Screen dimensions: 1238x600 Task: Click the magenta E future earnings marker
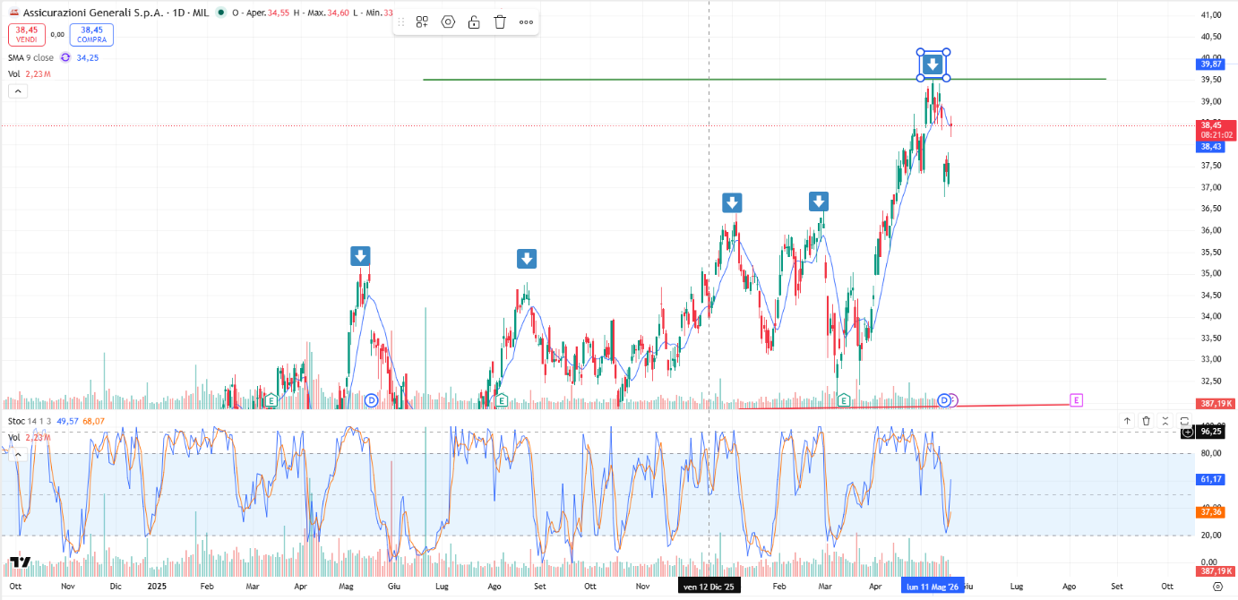coord(1077,400)
